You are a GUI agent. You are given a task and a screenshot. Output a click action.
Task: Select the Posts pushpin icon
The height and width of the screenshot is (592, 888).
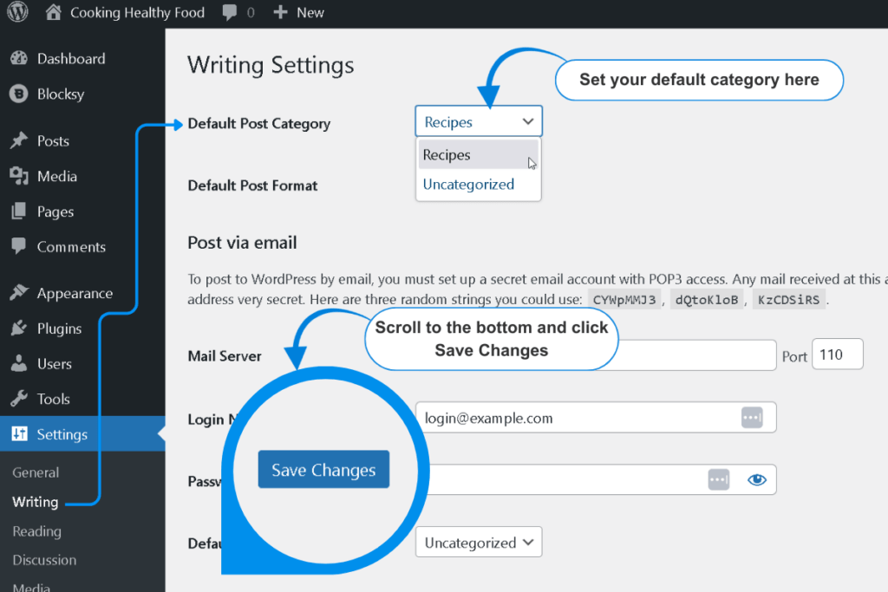19,140
